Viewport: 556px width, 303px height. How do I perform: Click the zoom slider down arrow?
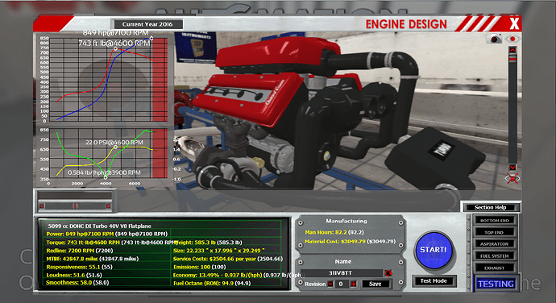[x=512, y=167]
